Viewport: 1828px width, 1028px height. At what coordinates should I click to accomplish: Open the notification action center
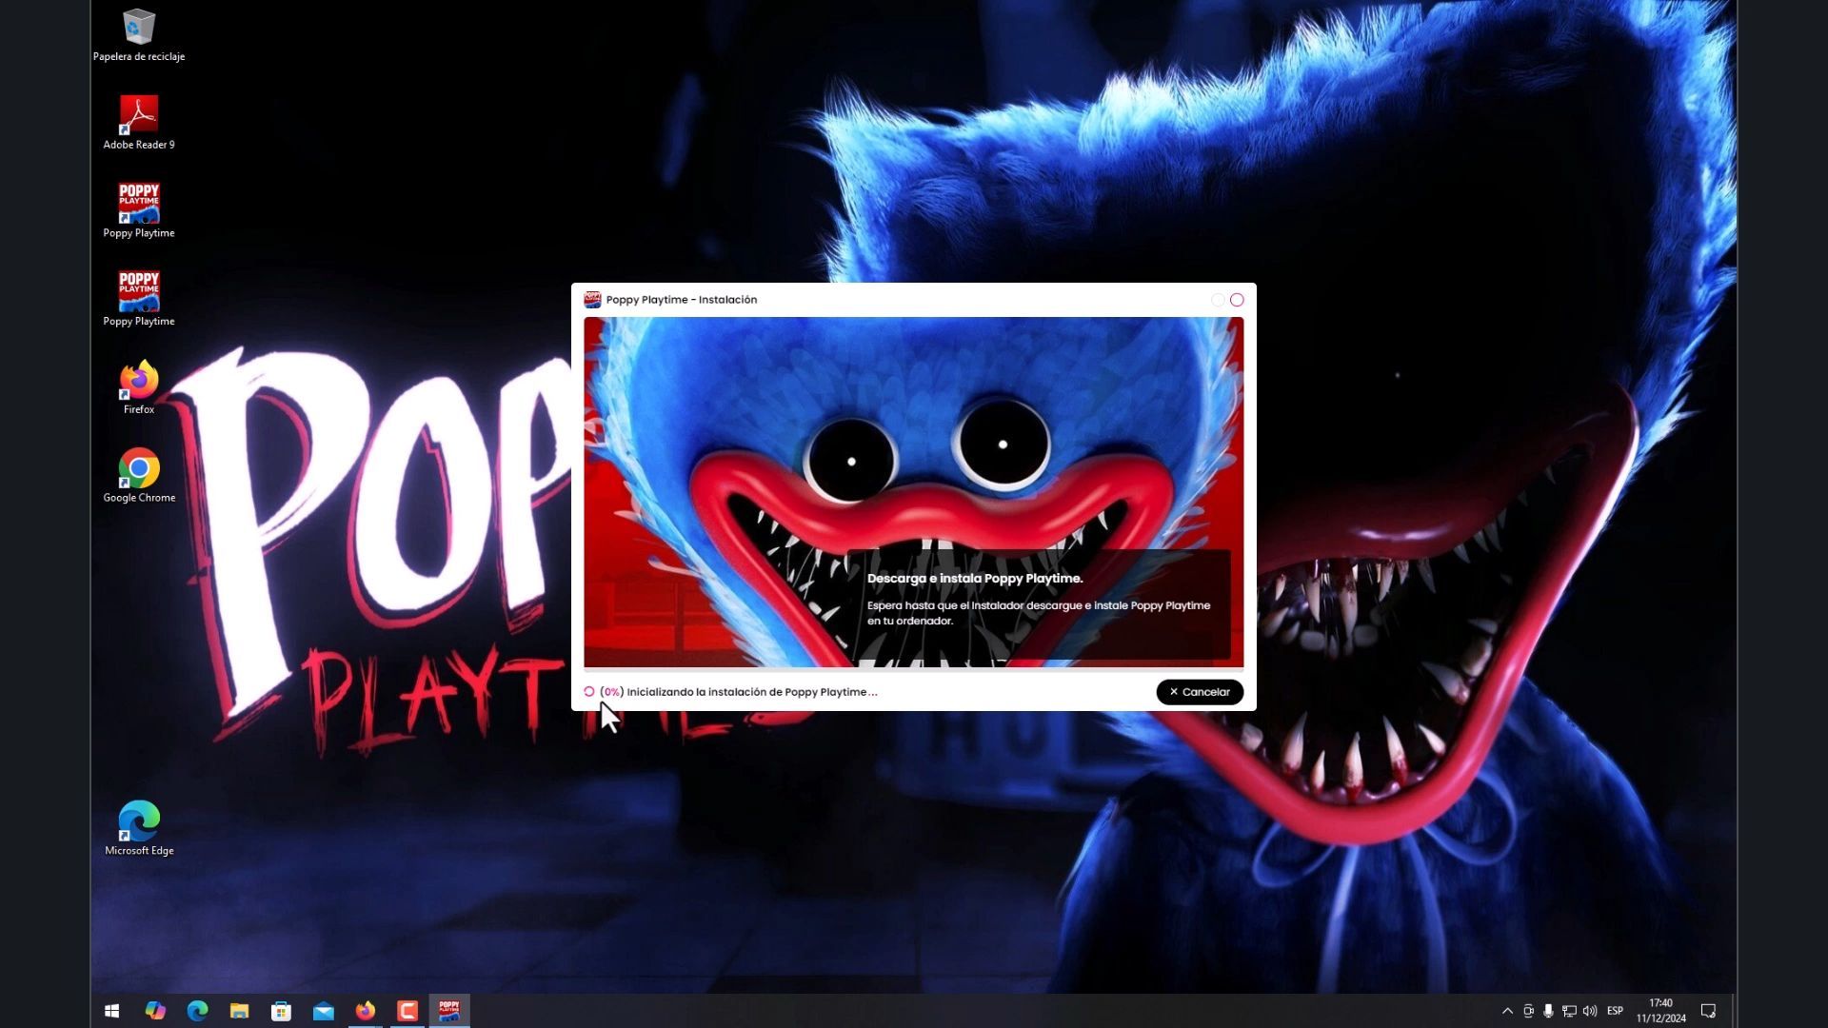(1708, 1011)
